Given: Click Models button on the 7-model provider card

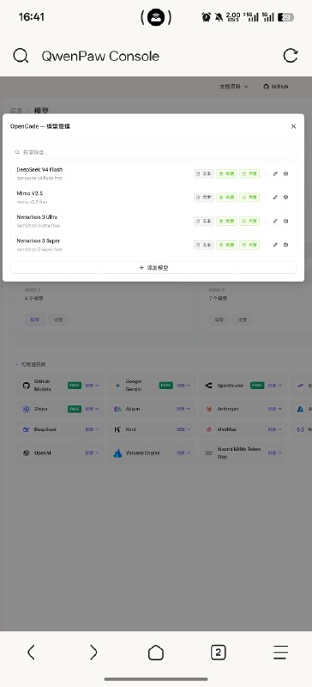Looking at the screenshot, I should tap(219, 319).
